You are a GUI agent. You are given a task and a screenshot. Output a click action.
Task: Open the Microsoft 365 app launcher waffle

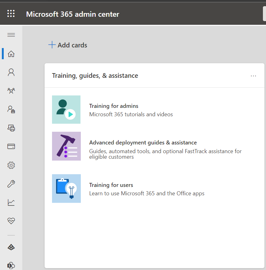click(x=11, y=13)
